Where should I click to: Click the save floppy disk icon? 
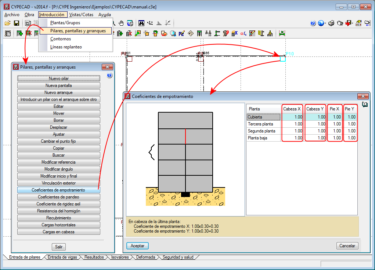pos(17,23)
